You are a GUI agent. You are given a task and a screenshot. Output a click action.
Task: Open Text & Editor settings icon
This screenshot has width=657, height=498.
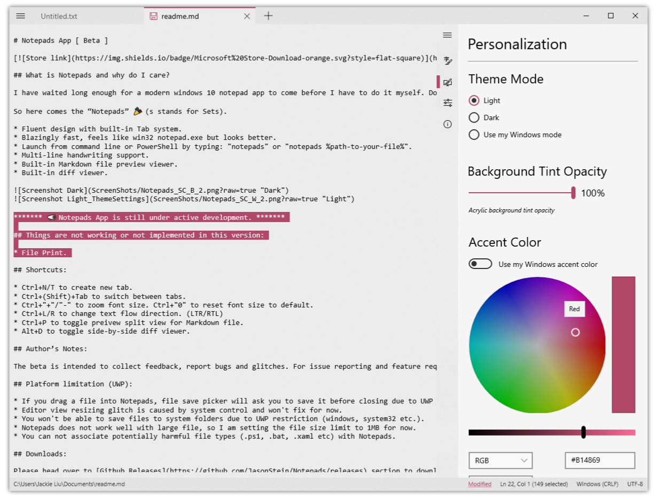pos(448,61)
